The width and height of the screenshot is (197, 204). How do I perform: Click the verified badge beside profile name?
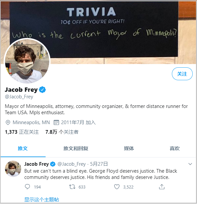coord(42,90)
